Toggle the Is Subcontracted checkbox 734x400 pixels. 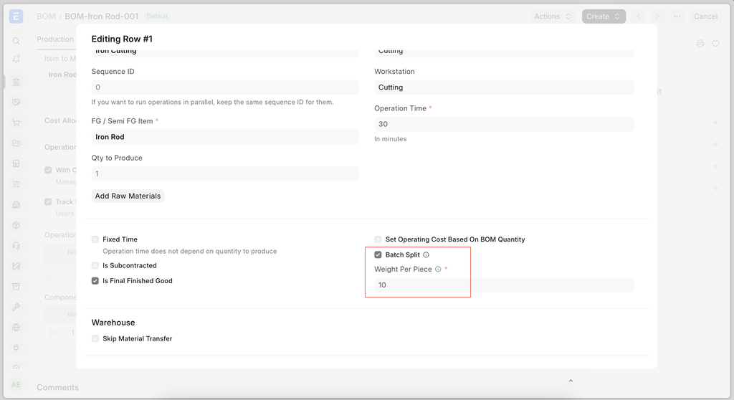pyautogui.click(x=95, y=265)
